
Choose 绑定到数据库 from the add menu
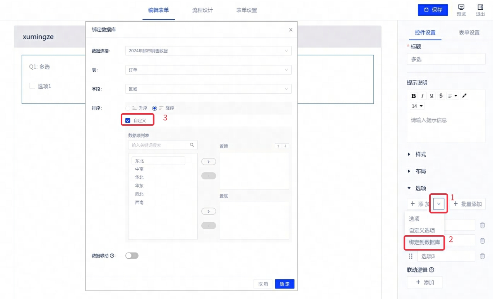pos(425,242)
